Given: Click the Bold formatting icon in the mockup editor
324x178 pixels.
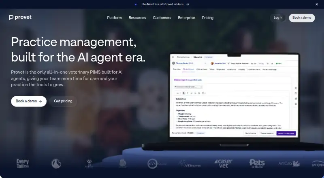Looking at the screenshot, I should [x=184, y=93].
